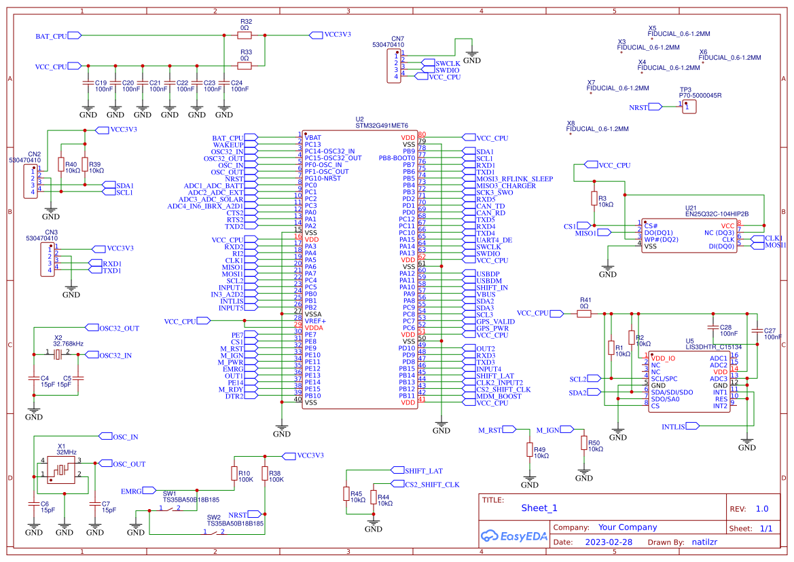Select the 32MHz crystal X1 symbol
This screenshot has width=794, height=562.
[x=61, y=470]
